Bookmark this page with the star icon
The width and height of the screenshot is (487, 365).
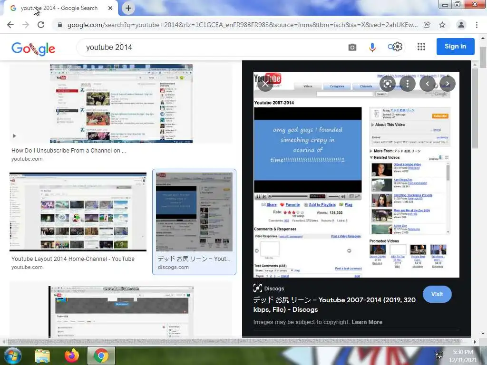point(442,25)
